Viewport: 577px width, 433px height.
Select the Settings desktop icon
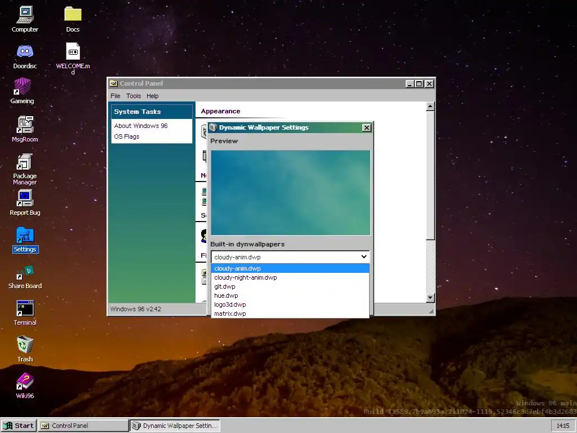[25, 240]
